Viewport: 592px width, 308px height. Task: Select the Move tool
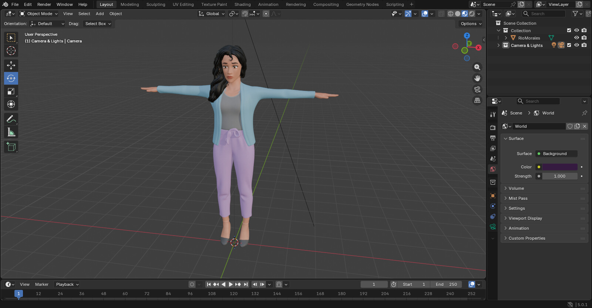[11, 65]
